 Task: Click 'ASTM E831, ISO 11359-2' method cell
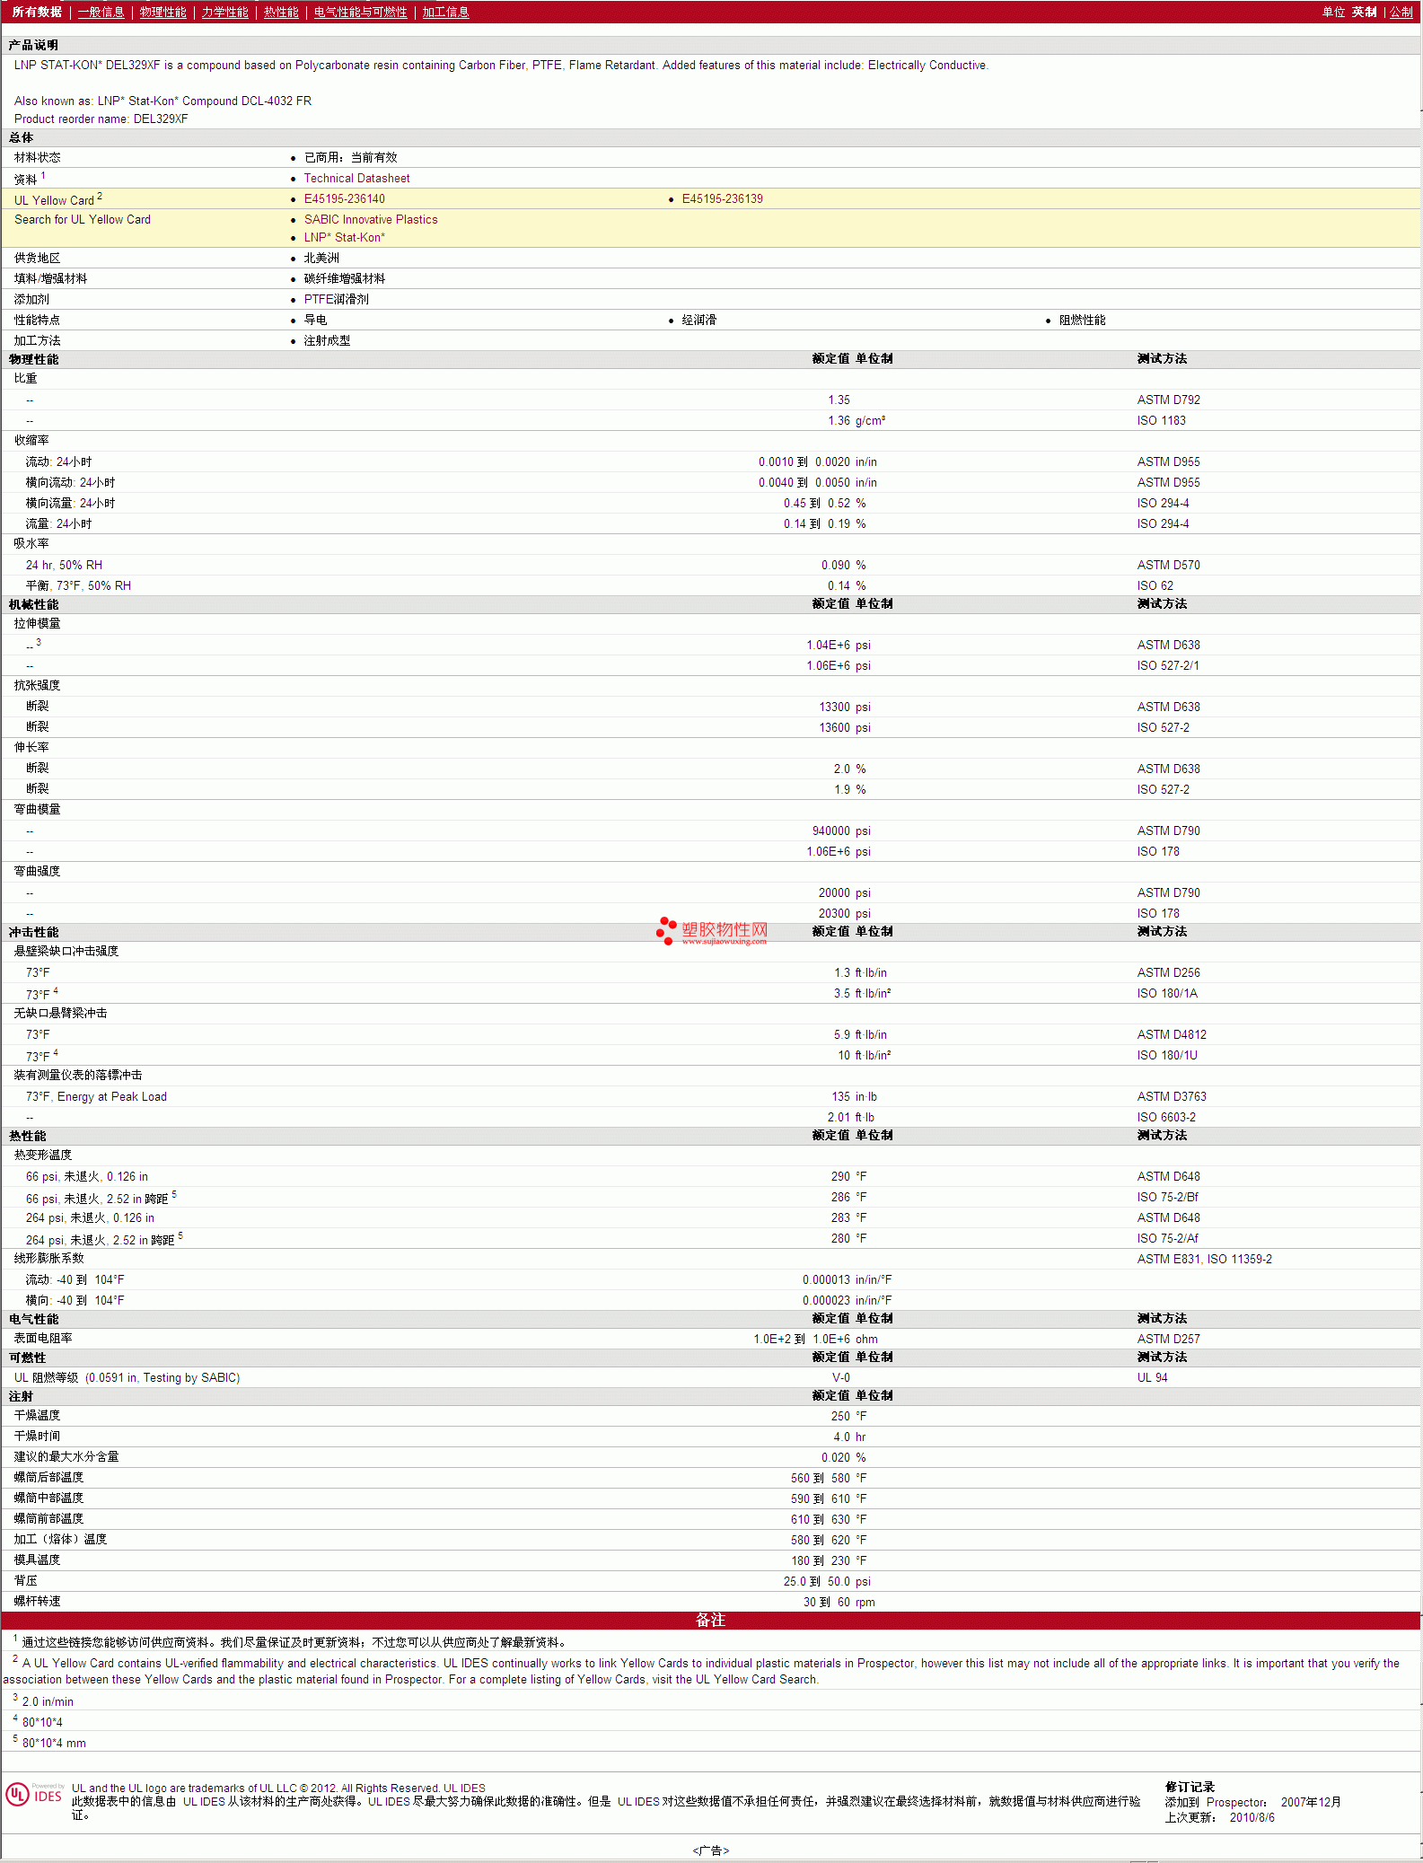click(x=1204, y=1259)
